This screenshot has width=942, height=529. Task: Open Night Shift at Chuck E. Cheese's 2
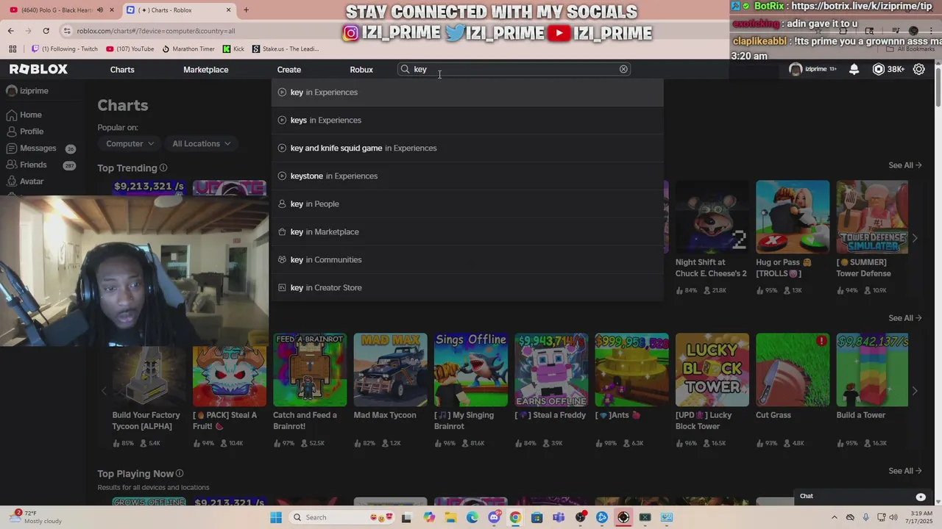click(x=712, y=217)
